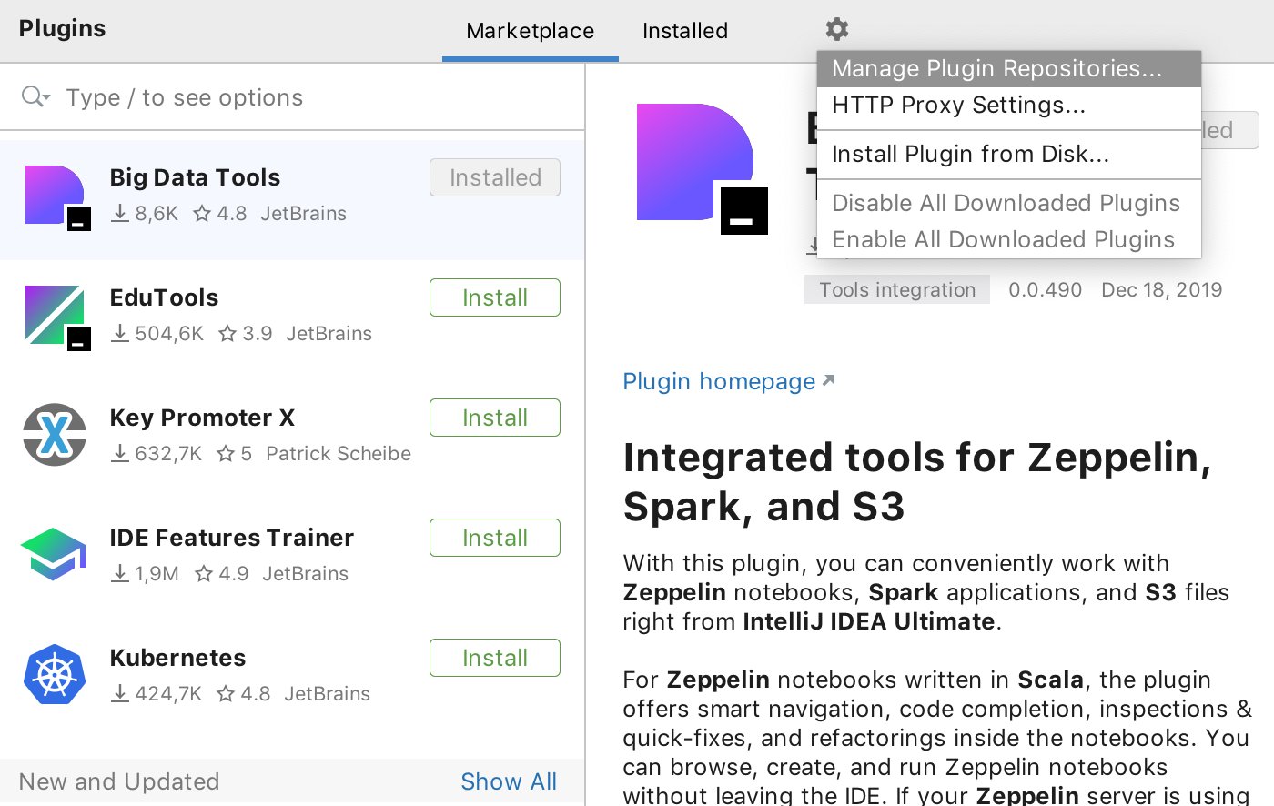Click the Plugins panel title
The width and height of the screenshot is (1274, 806).
(62, 28)
